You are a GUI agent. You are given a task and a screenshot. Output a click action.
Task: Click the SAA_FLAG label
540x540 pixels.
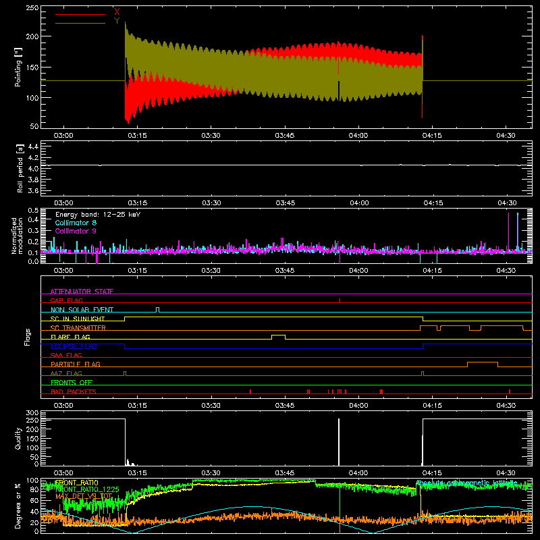pos(66,355)
